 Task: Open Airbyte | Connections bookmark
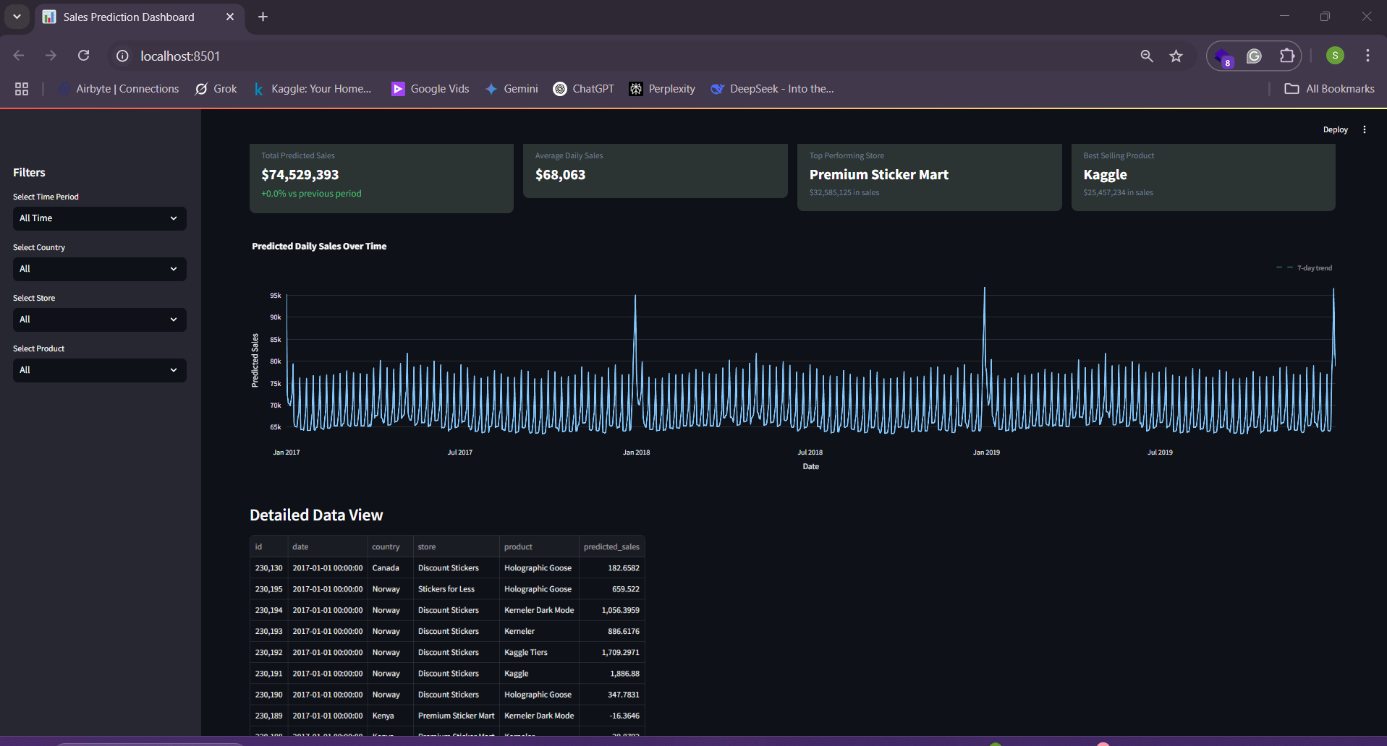point(119,89)
